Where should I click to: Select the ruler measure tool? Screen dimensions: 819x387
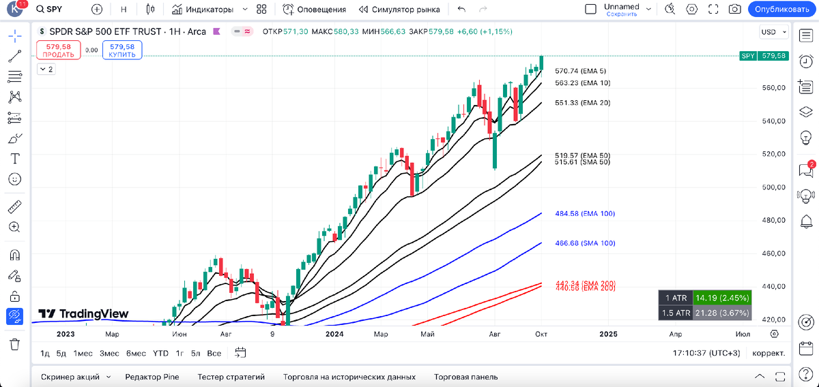14,206
